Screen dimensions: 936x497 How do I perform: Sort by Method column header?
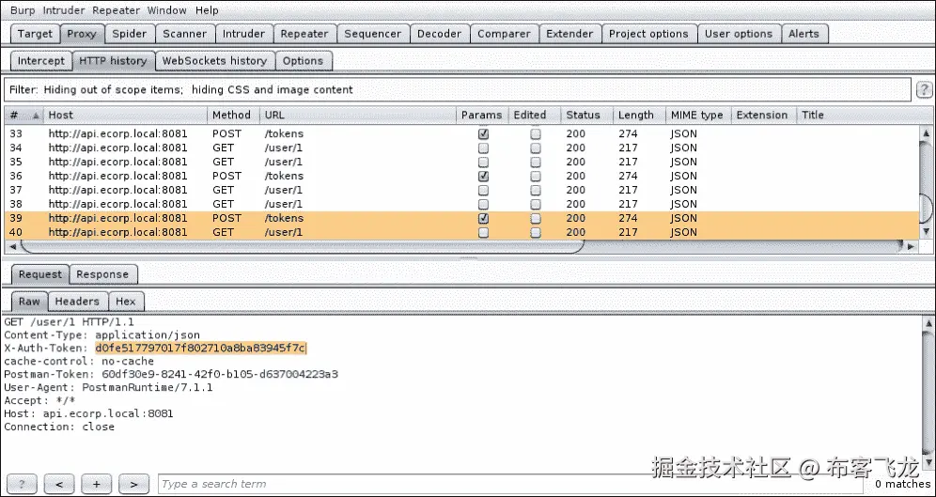[233, 116]
